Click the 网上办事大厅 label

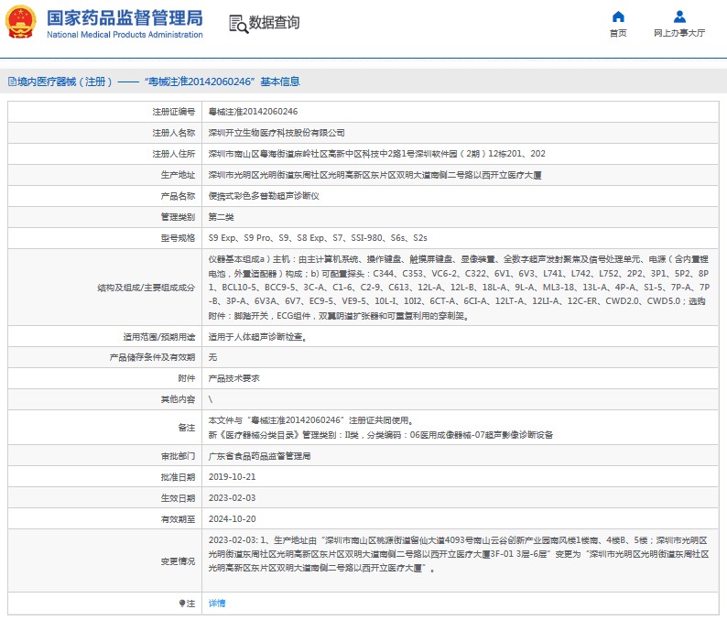click(679, 33)
